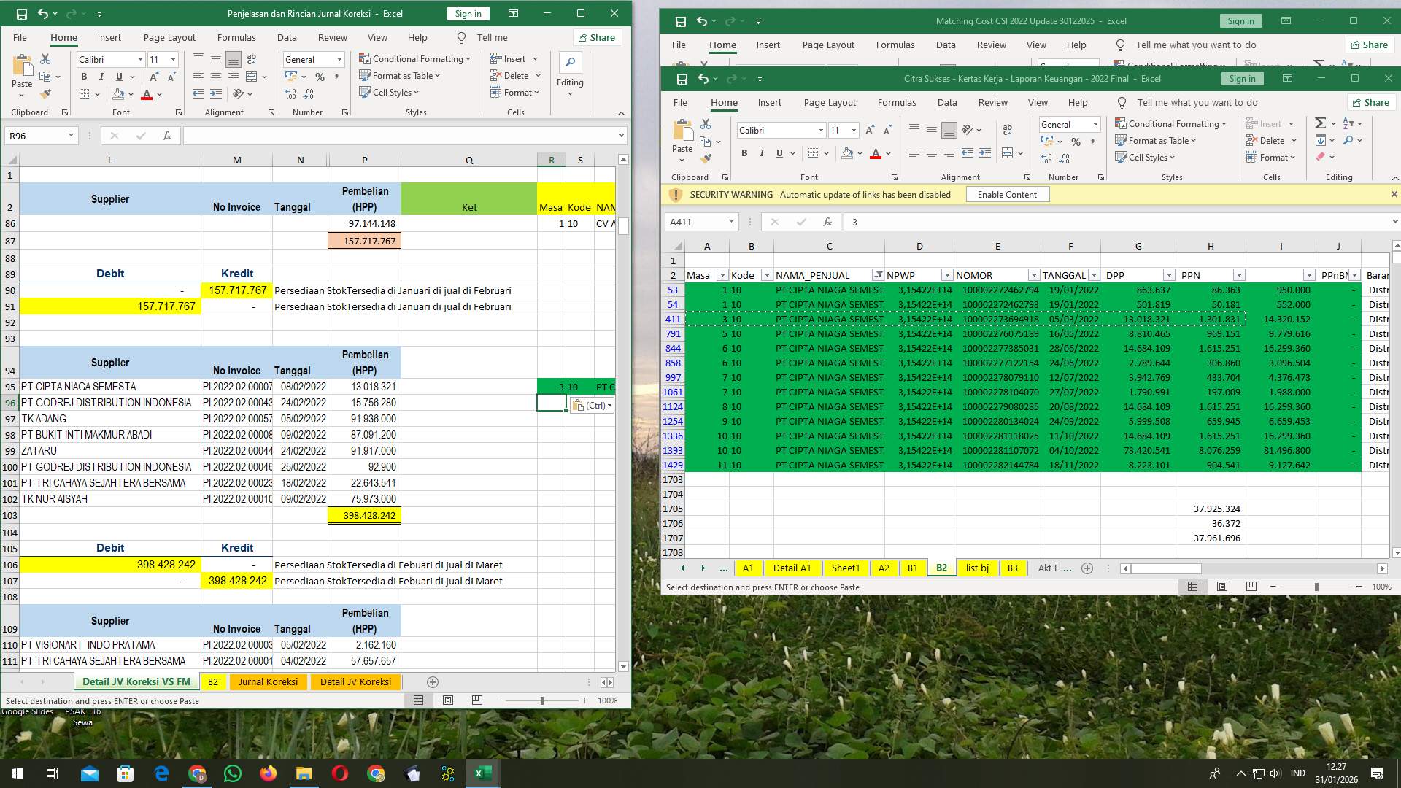Image resolution: width=1401 pixels, height=788 pixels.
Task: Expand the General number format dropdown
Action: pyautogui.click(x=1095, y=124)
